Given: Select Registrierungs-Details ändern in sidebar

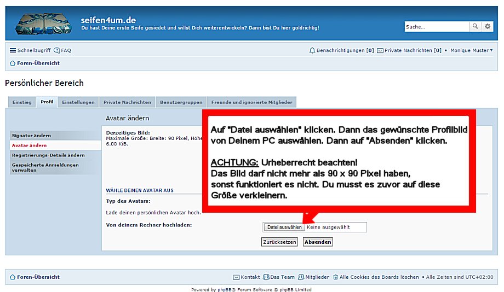Looking at the screenshot, I should 48,155.
